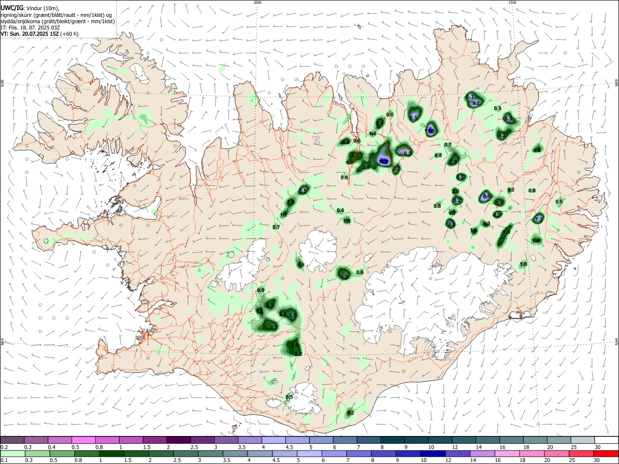Click the 5.2 precipitation value on the map

pos(457,200)
